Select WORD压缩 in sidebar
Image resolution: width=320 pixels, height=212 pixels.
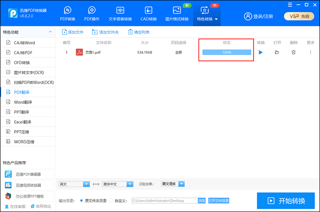point(28,142)
